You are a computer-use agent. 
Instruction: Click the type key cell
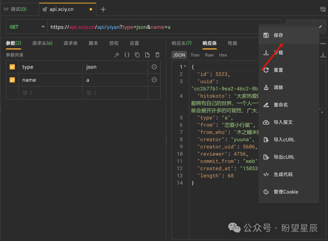click(x=51, y=67)
